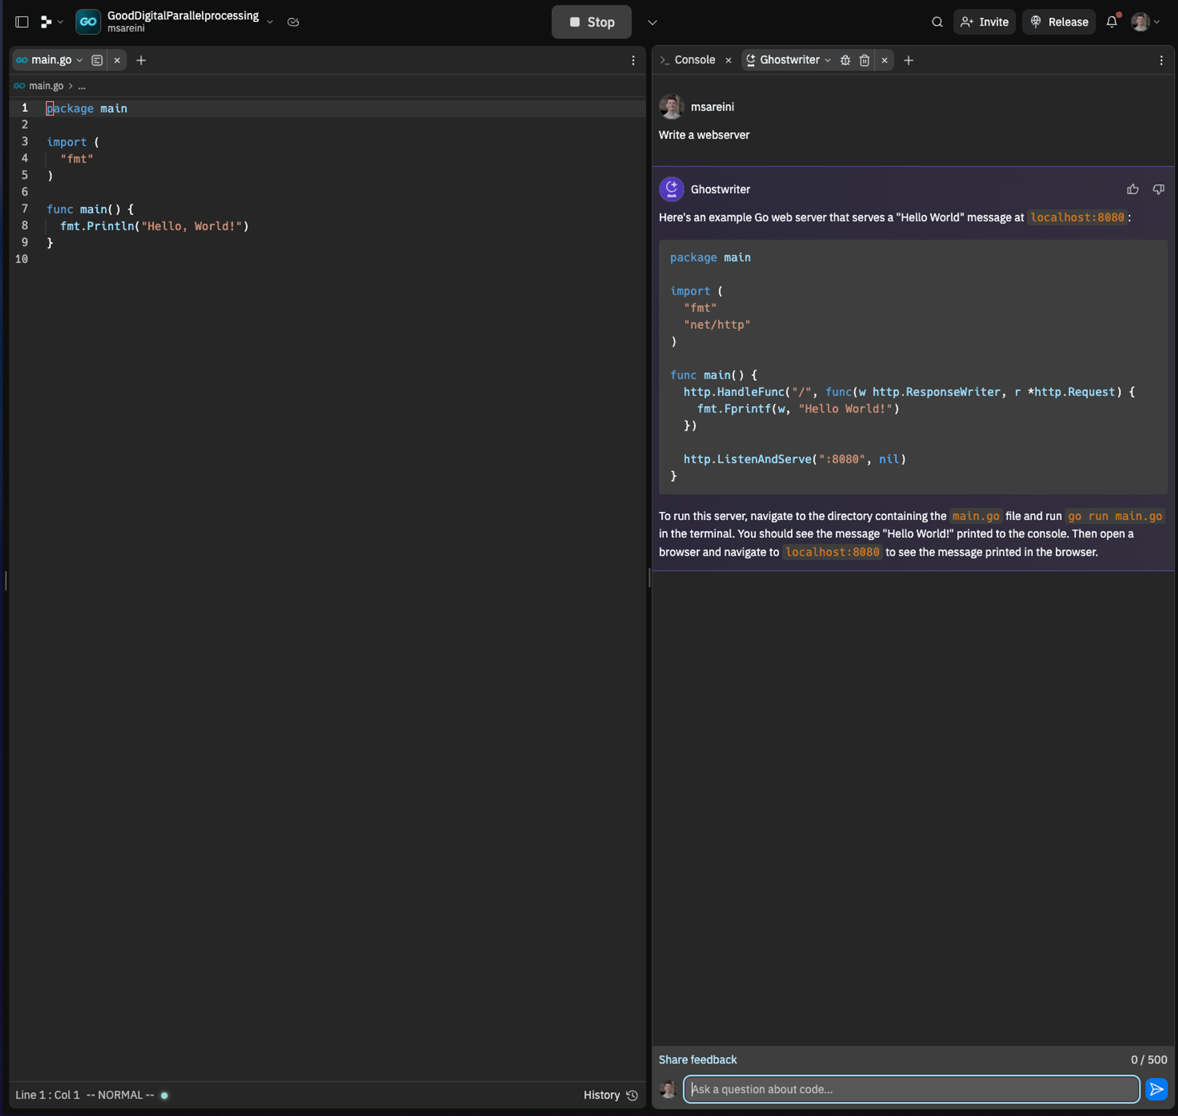The image size is (1178, 1116).
Task: Expand run options chevron beside Stop
Action: (652, 23)
